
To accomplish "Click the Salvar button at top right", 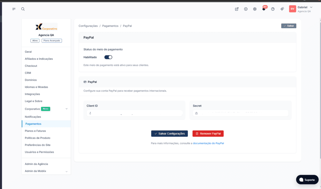I will point(289,26).
